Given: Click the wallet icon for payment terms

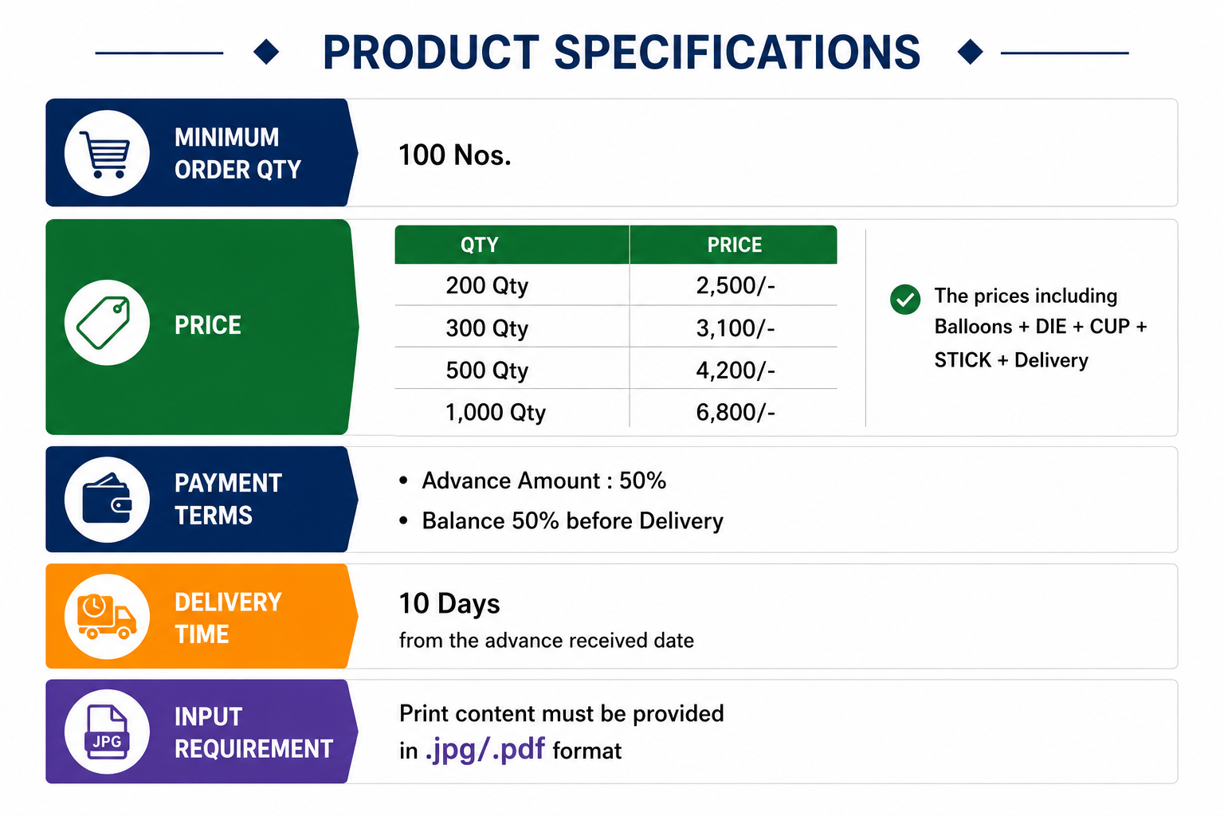Looking at the screenshot, I should pyautogui.click(x=107, y=499).
